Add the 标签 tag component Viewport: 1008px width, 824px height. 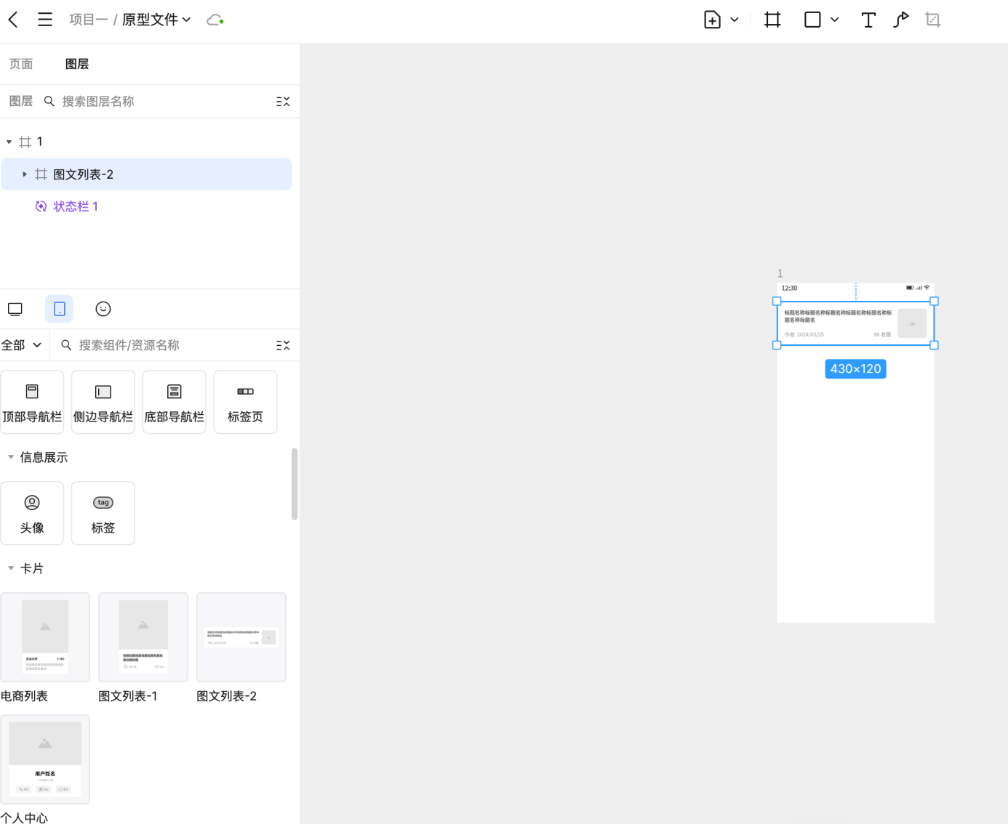(x=103, y=513)
